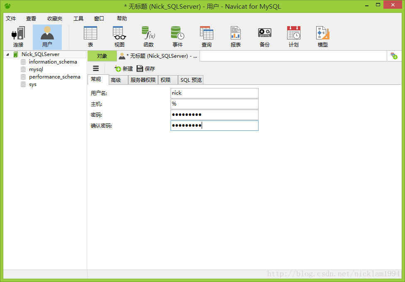Open the 报表 report icon
The width and height of the screenshot is (405, 282).
236,37
